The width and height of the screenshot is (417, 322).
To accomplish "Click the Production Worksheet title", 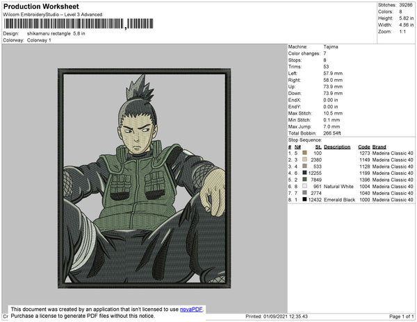I will (x=41, y=7).
